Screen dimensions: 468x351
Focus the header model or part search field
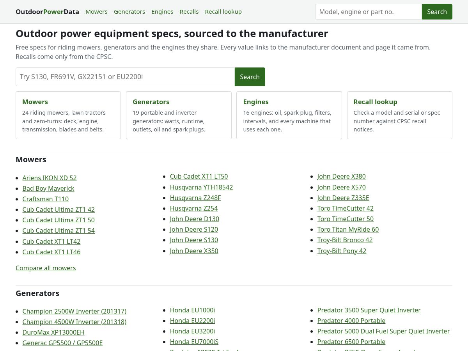(x=369, y=12)
